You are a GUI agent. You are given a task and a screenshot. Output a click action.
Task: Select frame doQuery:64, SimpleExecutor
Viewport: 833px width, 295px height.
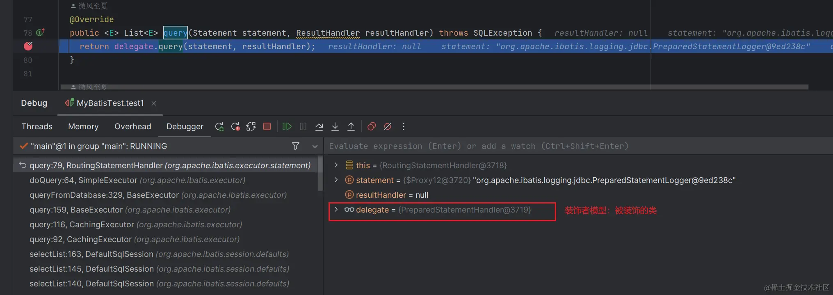[167, 180]
